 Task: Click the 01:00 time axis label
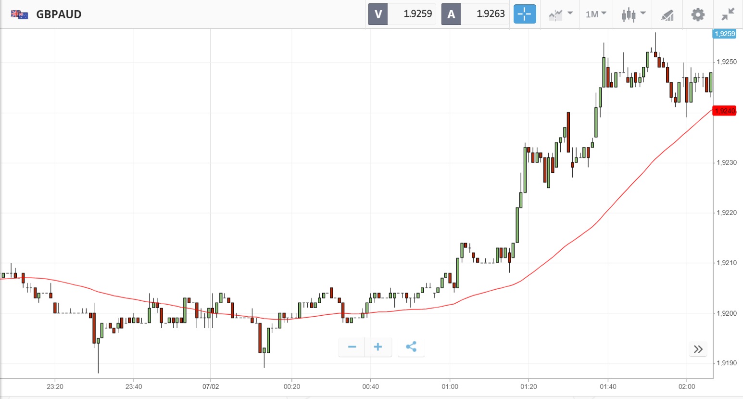point(450,386)
